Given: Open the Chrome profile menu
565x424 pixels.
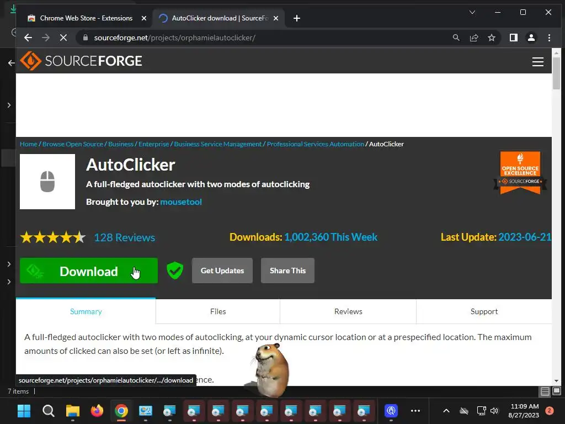Looking at the screenshot, I should click(x=531, y=38).
